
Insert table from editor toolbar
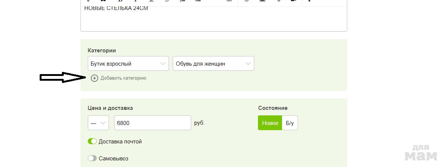pyautogui.click(x=229, y=1)
